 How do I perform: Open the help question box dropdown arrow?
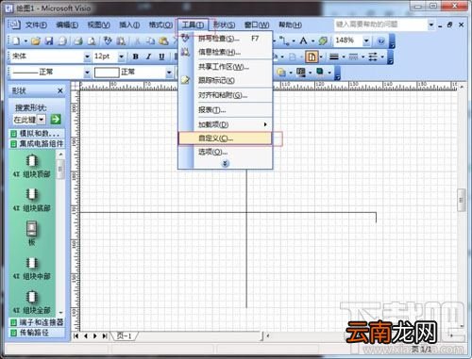(x=431, y=24)
